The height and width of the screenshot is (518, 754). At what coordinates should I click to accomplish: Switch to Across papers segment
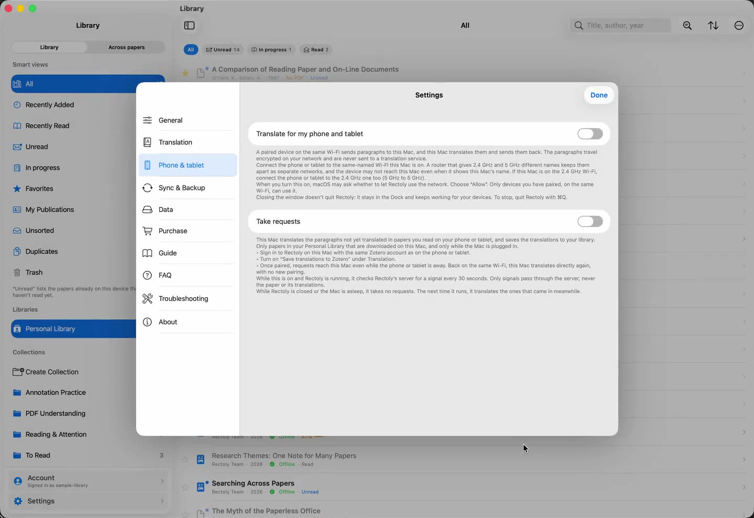pyautogui.click(x=126, y=47)
